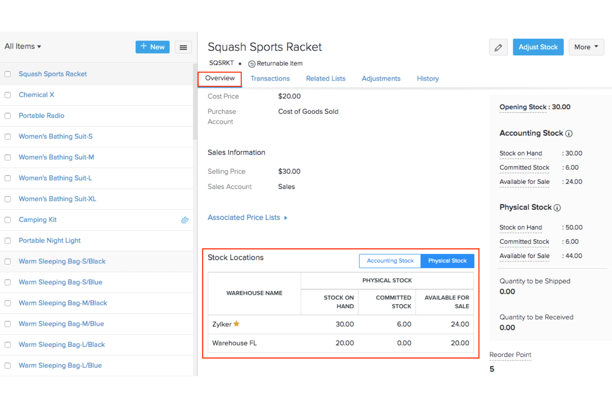Click the edit pencil icon
Image resolution: width=612 pixels, height=408 pixels.
click(x=498, y=47)
